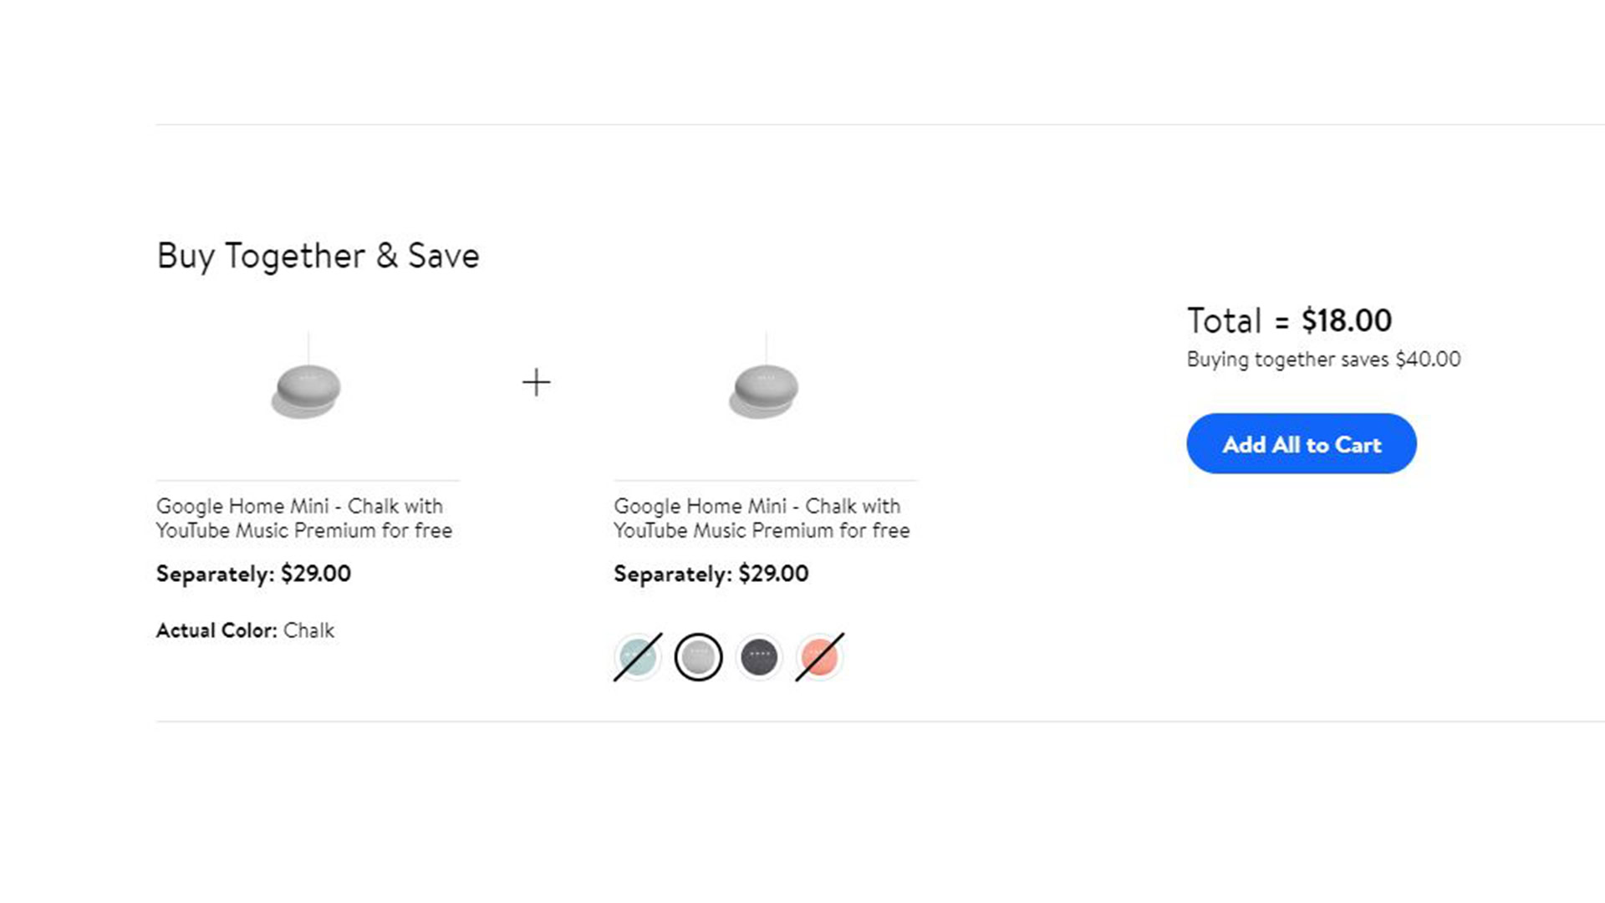This screenshot has height=903, width=1605.
Task: Click the Buying together saves $40.00 text
Action: coord(1323,360)
